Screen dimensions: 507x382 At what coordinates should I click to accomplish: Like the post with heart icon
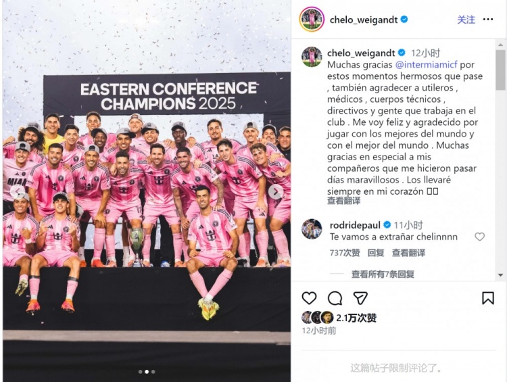[309, 298]
